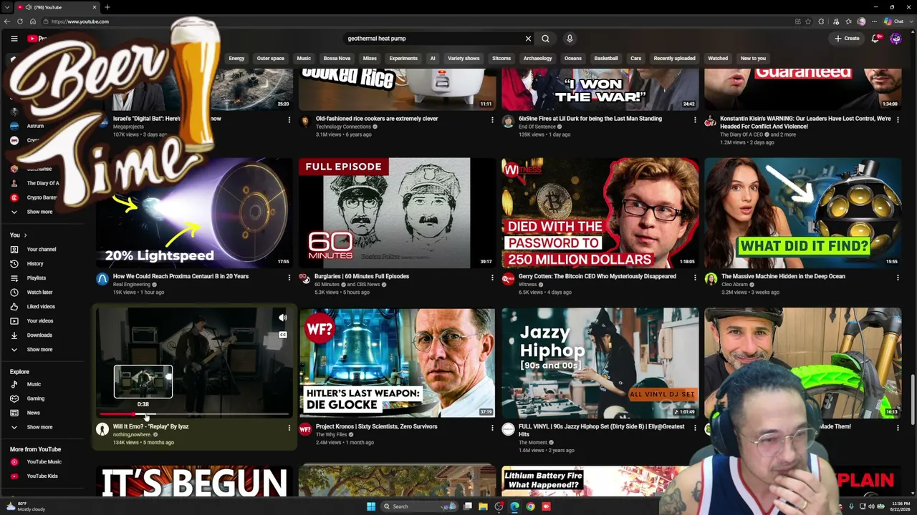917x515 pixels.
Task: Reload the page with the refresh icon
Action: (20, 21)
